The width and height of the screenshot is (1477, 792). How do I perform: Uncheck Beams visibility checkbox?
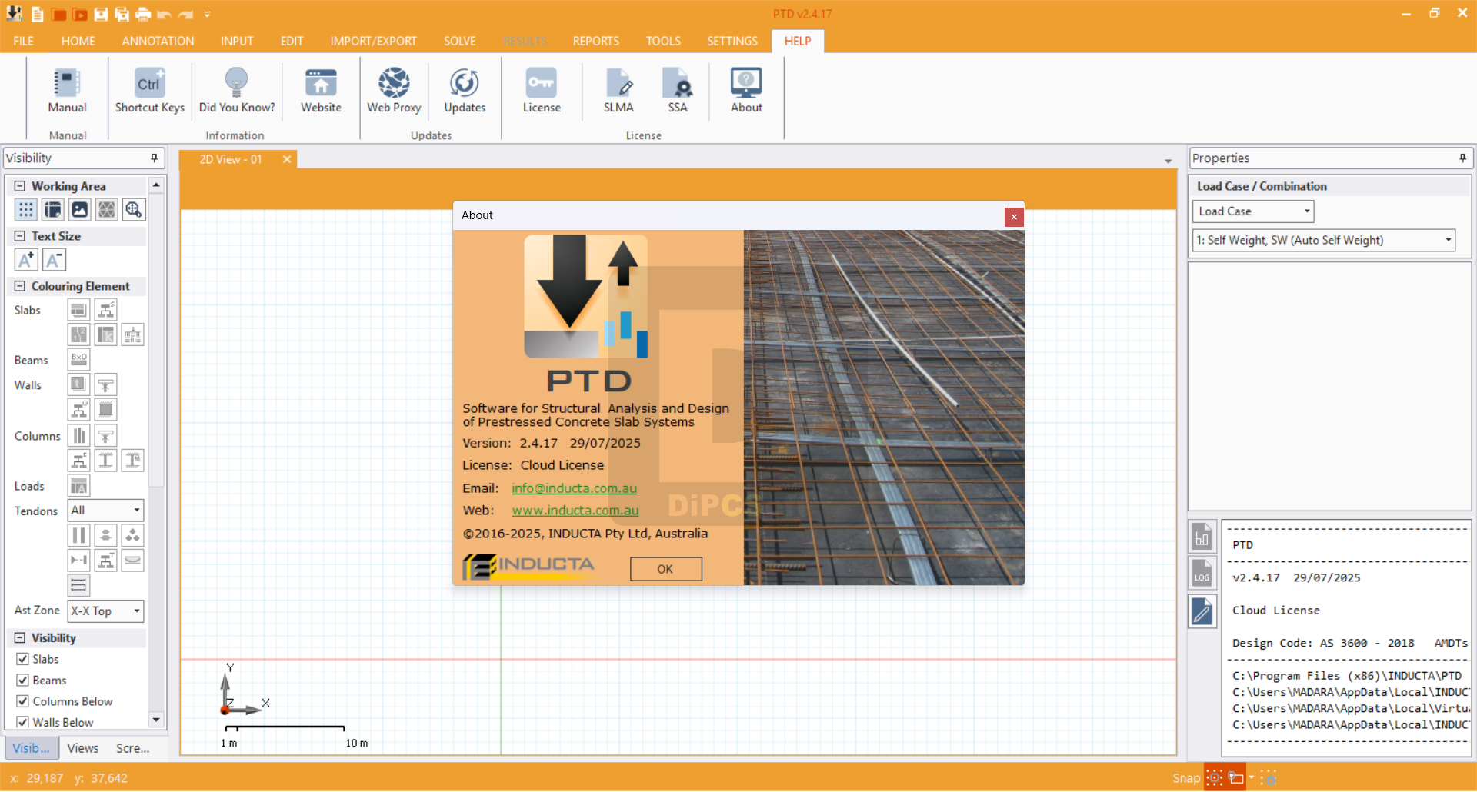[x=23, y=681]
